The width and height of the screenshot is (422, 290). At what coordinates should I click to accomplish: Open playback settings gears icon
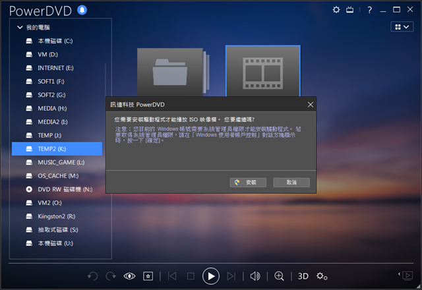point(322,276)
